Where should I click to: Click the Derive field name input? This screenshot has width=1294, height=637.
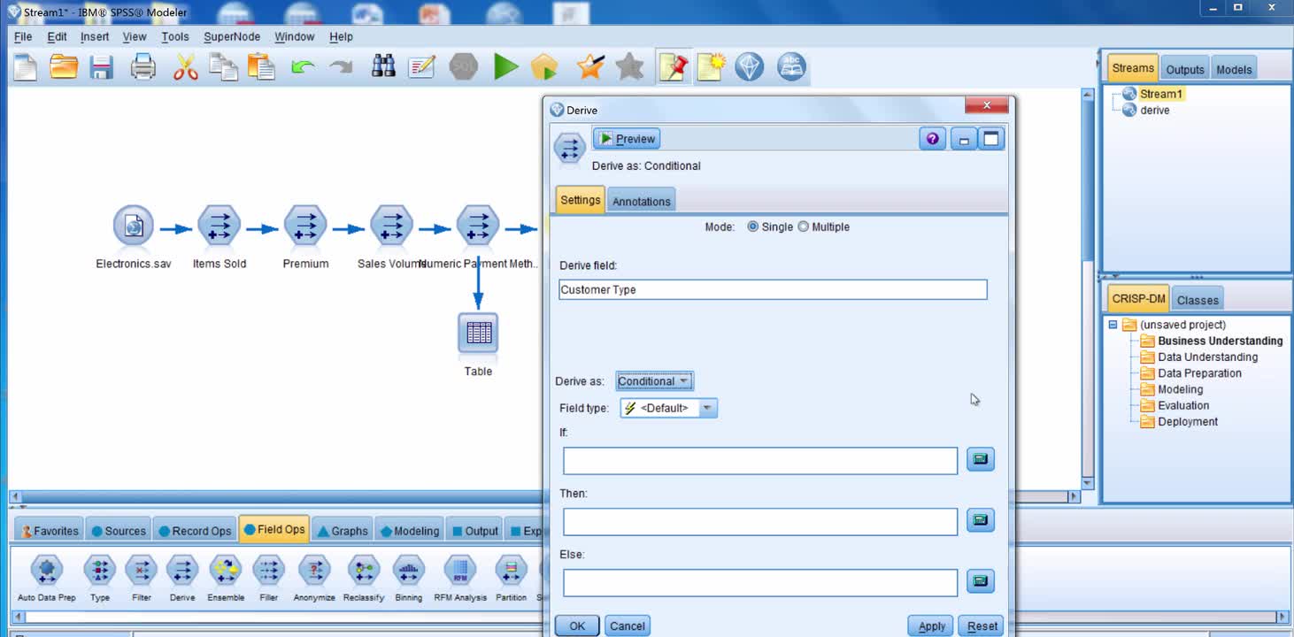(x=772, y=289)
